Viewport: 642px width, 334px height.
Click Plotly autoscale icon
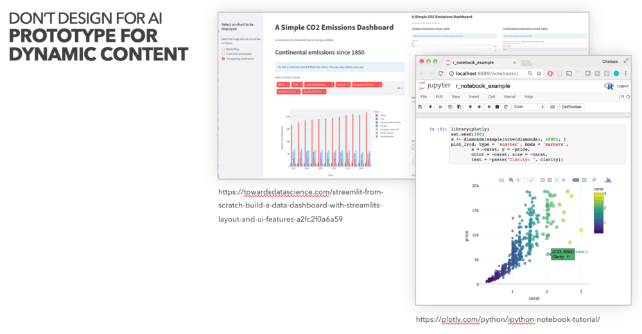(x=557, y=180)
